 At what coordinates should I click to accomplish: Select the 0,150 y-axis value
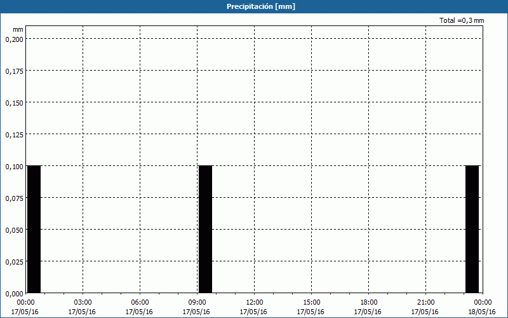click(15, 103)
